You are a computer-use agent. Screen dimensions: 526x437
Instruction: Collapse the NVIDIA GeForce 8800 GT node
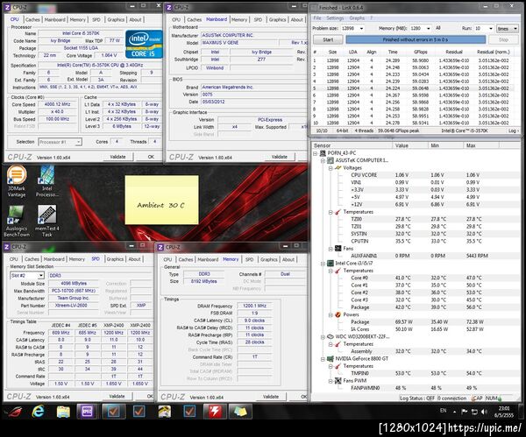click(323, 359)
